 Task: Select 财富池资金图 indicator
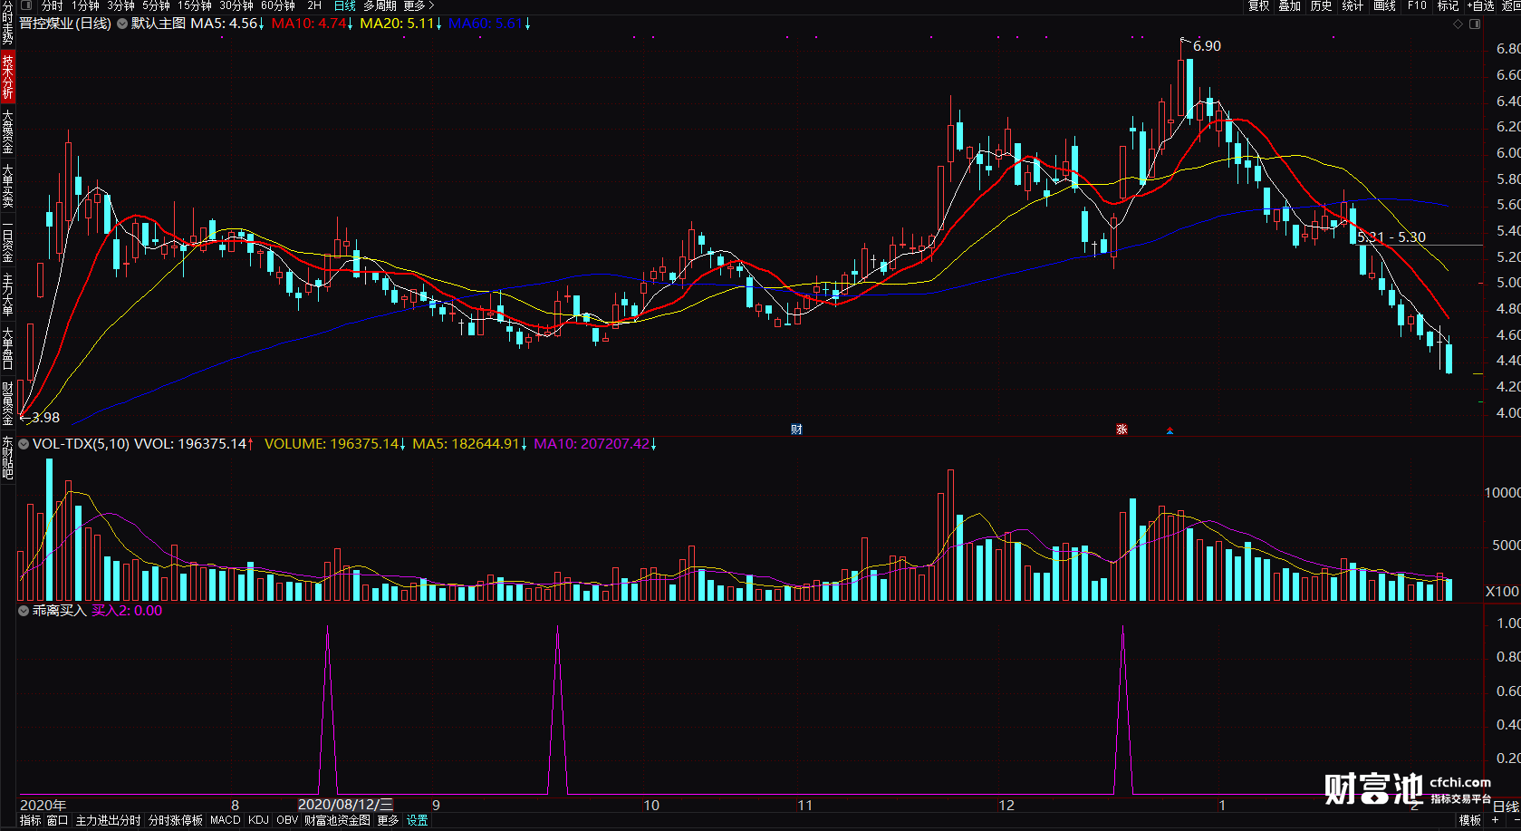coord(337,820)
